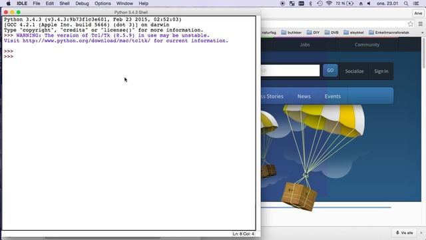Click the eject icon in menu bar
The width and height of the screenshot is (426, 240).
(x=361, y=3)
